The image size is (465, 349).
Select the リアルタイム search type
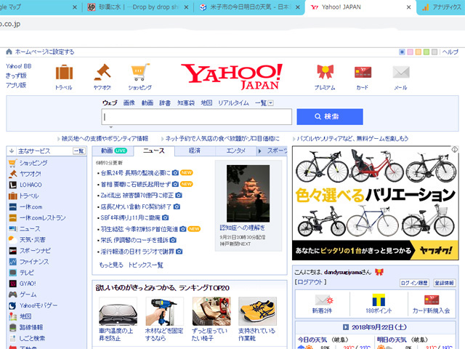click(233, 103)
